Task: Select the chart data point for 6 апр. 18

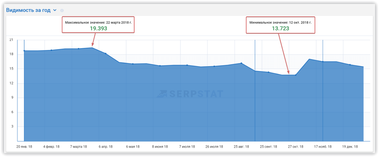Action: click(106, 54)
